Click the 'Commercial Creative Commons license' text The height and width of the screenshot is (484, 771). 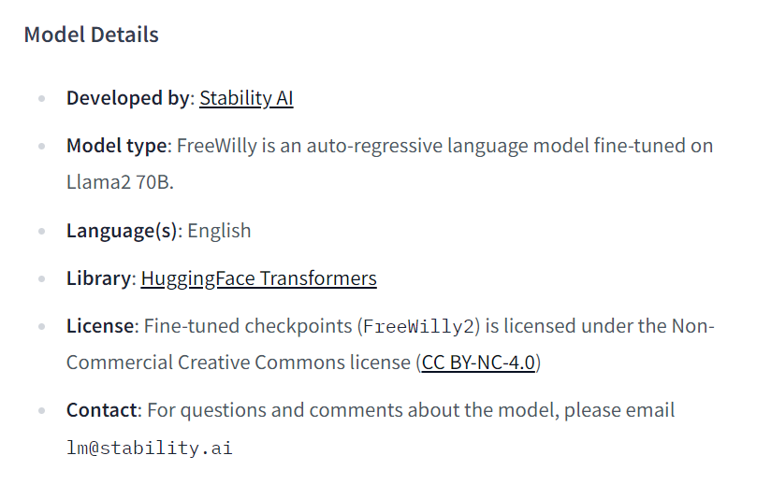click(239, 363)
